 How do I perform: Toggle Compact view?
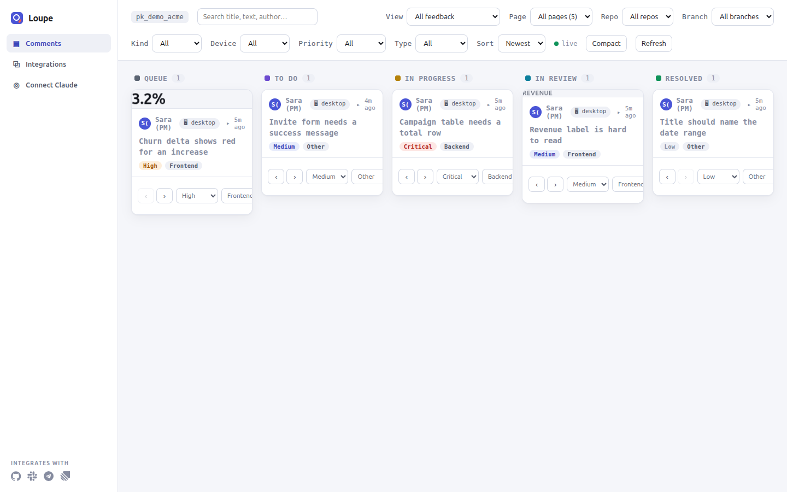point(606,44)
